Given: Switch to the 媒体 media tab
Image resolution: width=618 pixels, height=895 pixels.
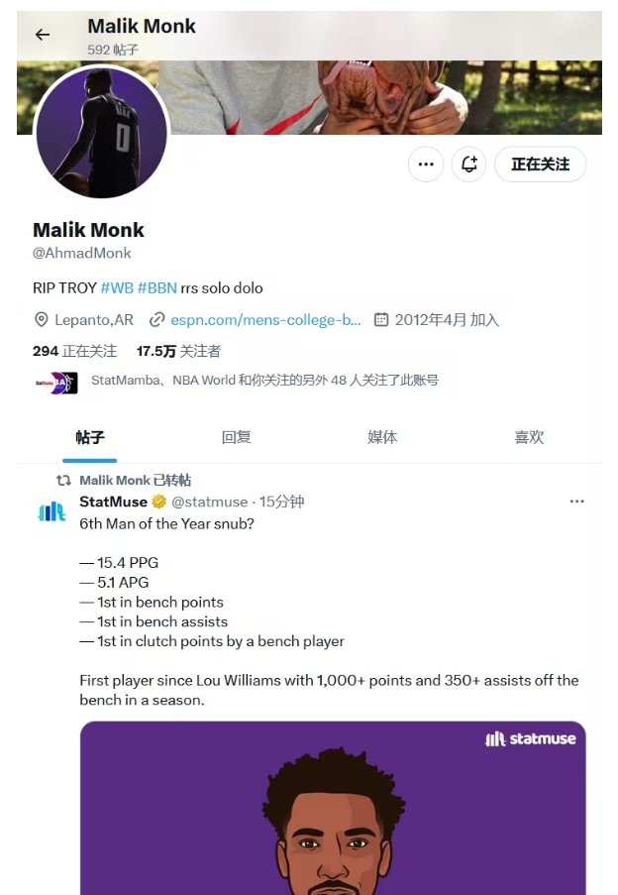Looking at the screenshot, I should pos(382,437).
